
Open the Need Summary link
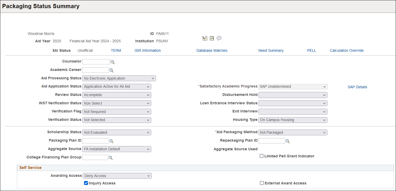271,50
